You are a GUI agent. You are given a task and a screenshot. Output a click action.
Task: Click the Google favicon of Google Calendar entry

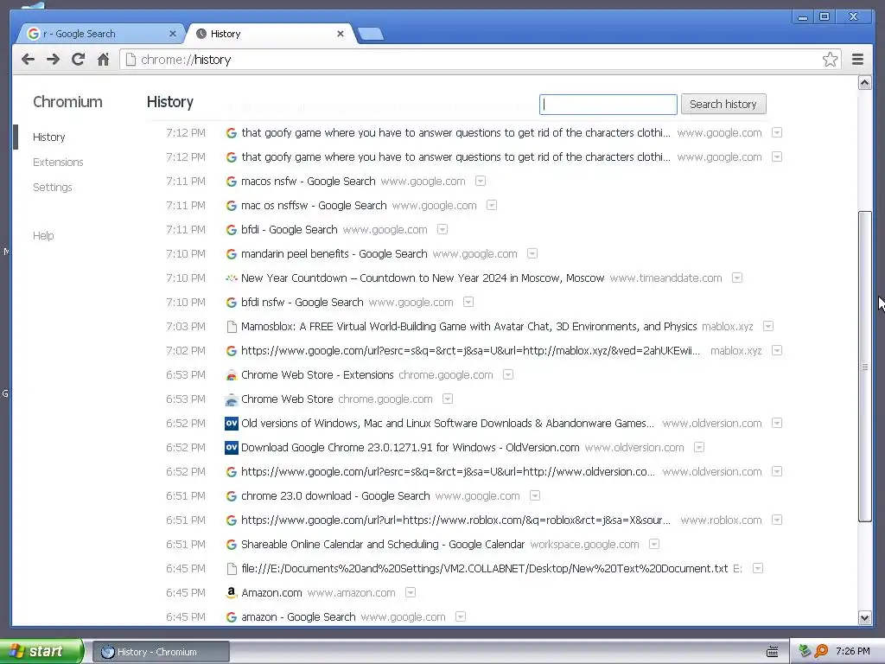coord(232,545)
